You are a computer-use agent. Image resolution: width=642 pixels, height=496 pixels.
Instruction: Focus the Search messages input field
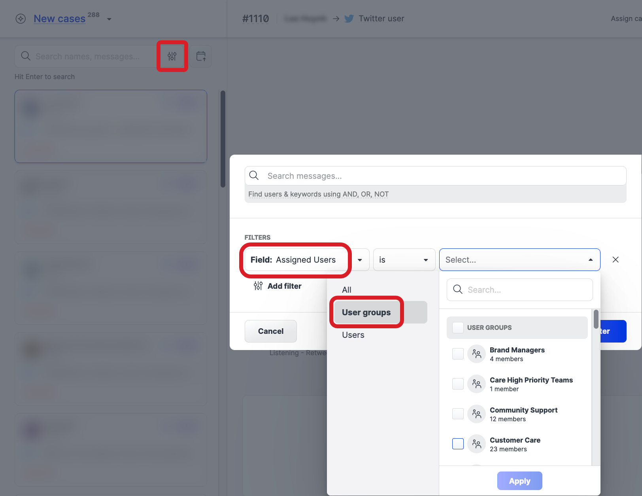443,176
